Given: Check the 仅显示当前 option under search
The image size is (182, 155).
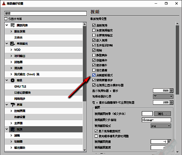Looking at the screenshot, I should click(6, 19).
